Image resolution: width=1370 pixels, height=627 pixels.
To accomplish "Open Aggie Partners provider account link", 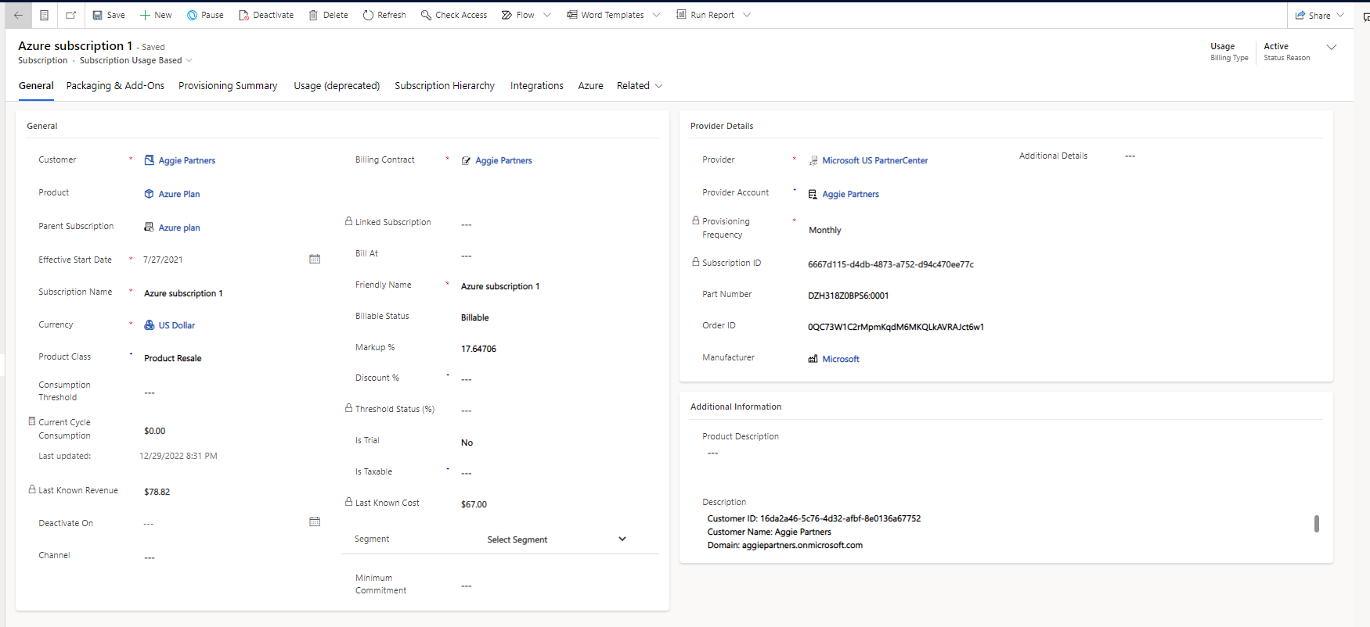I will (x=850, y=194).
